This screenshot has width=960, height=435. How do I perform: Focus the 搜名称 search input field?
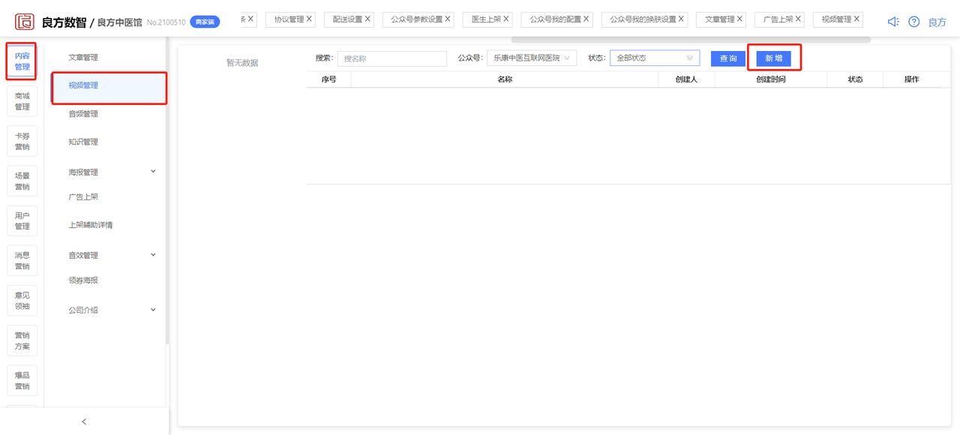[392, 58]
